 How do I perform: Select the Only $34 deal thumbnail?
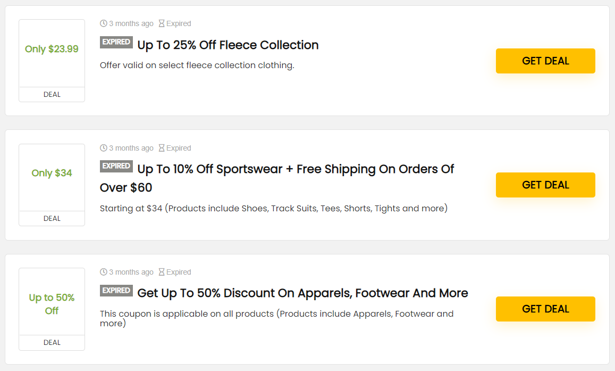coord(52,174)
